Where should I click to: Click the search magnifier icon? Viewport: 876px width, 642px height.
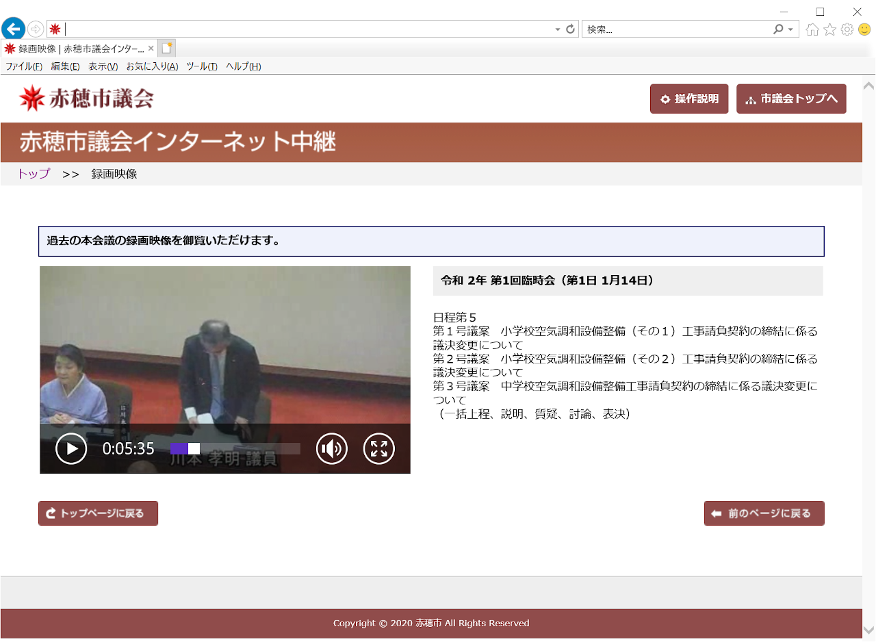pos(779,29)
